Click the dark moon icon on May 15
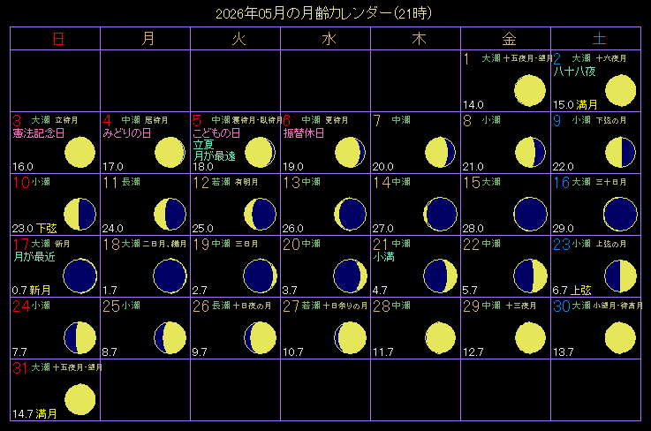This screenshot has width=651, height=431. 531,214
